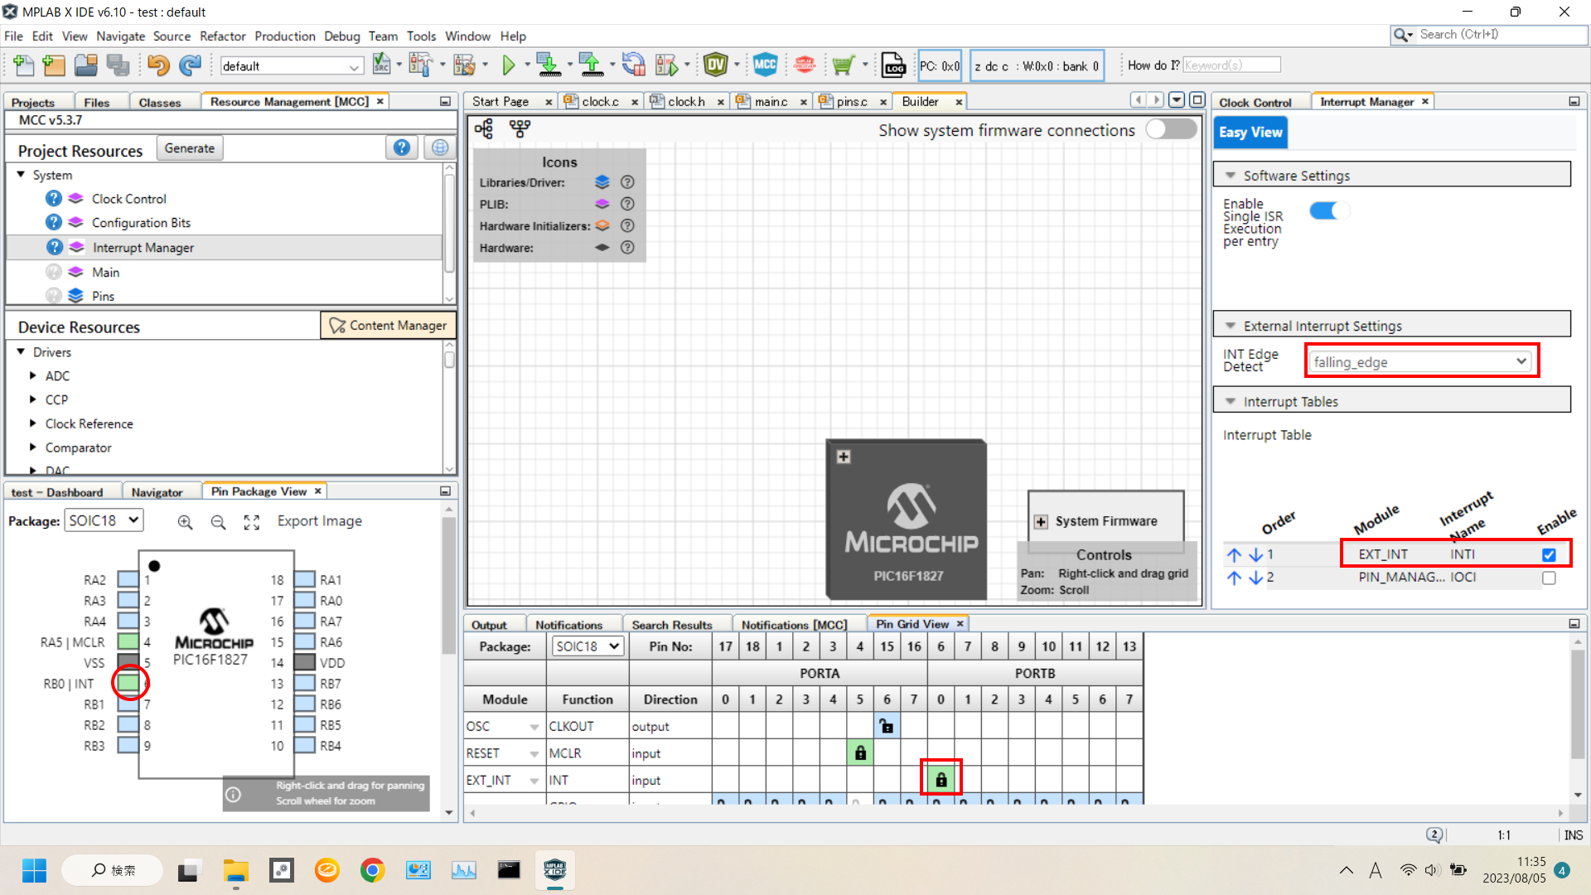Click the green Run Project arrow
The width and height of the screenshot is (1591, 895).
[x=508, y=65]
